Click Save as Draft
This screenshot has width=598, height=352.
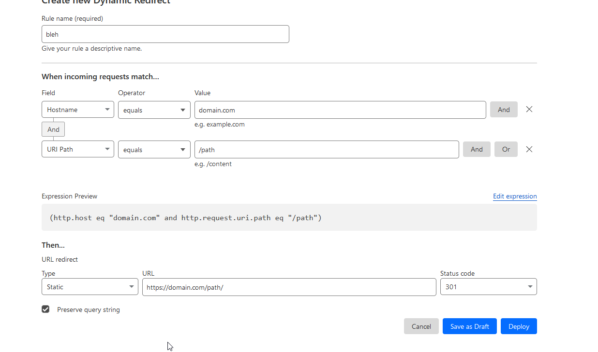click(x=469, y=326)
